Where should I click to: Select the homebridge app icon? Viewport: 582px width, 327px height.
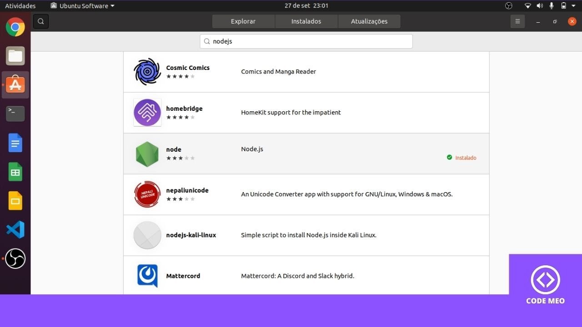pos(147,113)
